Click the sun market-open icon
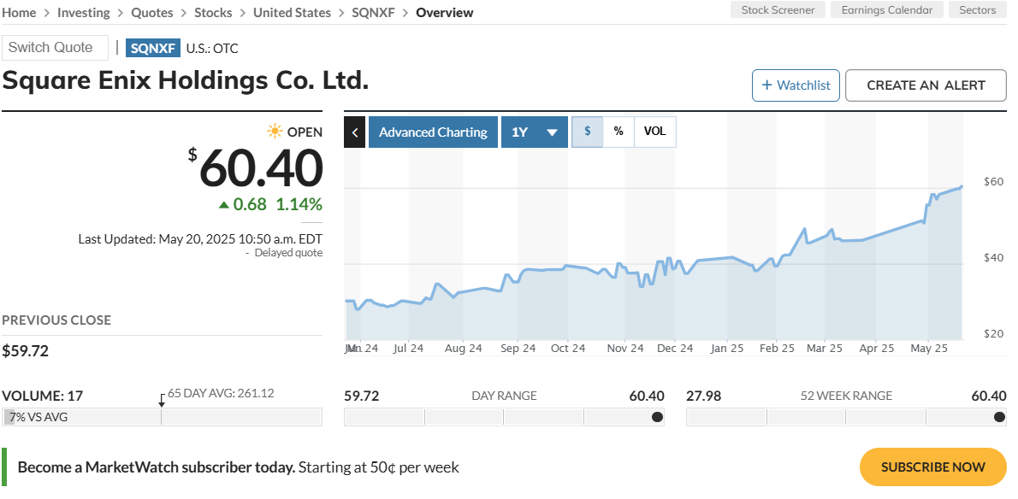1018x499 pixels. click(x=275, y=132)
